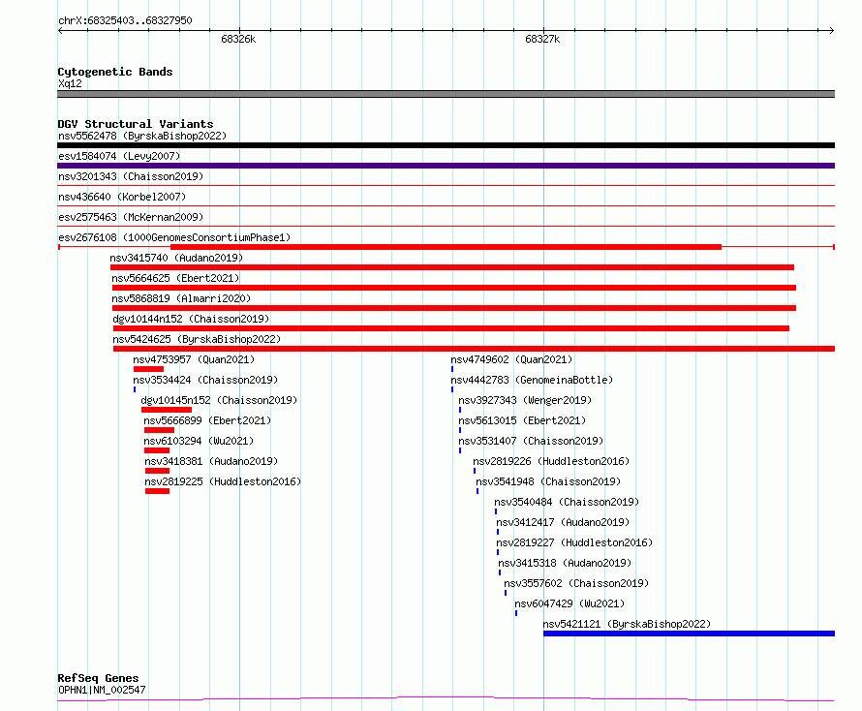Click esv2575463 (McKernan2009) label
Image resolution: width=862 pixels, height=711 pixels.
[131, 217]
